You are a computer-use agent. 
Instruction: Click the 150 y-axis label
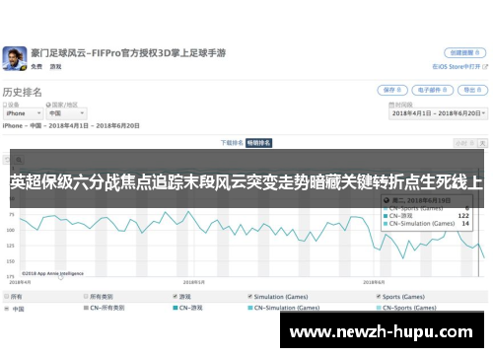(11, 261)
